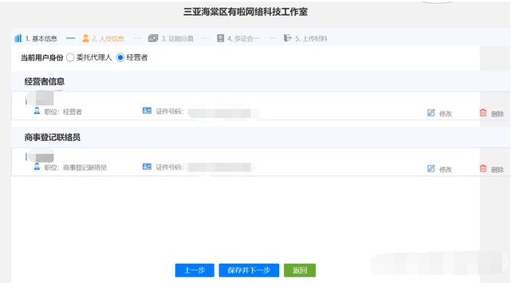515x298 pixels.
Task: Click person icon beside 职位: 经营者
Action: 37,111
